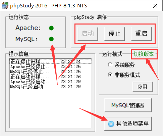Click the 停止 stop button
Screen dimensions: 163x136
click(114, 34)
